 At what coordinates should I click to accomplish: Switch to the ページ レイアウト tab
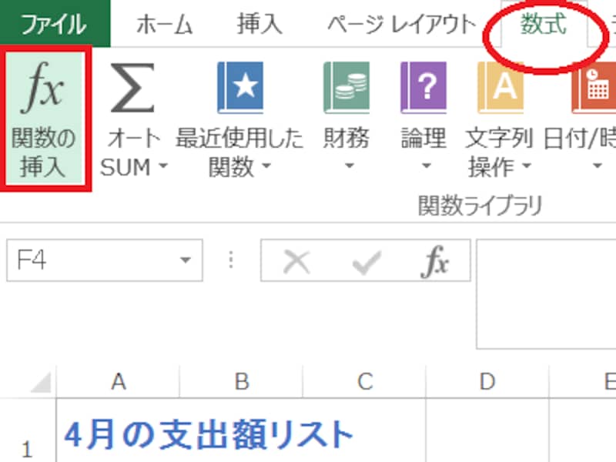pos(401,25)
